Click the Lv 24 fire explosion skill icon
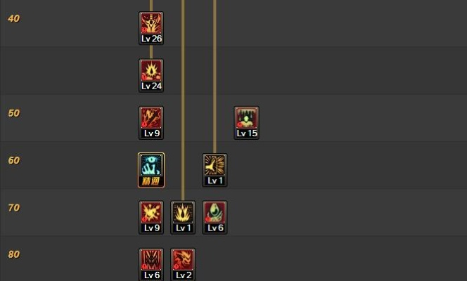Screen dimensions: 467x281 pyautogui.click(x=151, y=76)
